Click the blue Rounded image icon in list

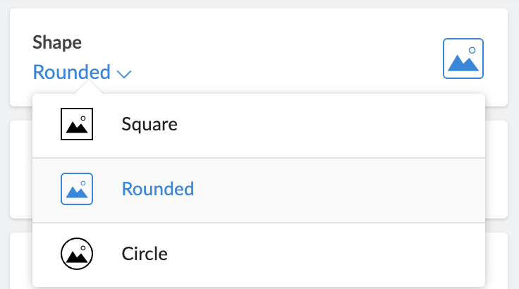[77, 189]
